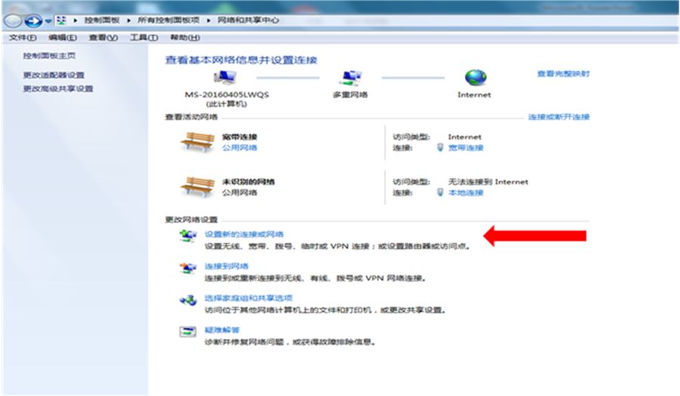The width and height of the screenshot is (680, 396).
Task: Open the recent pages dropdown arrow
Action: (48, 20)
